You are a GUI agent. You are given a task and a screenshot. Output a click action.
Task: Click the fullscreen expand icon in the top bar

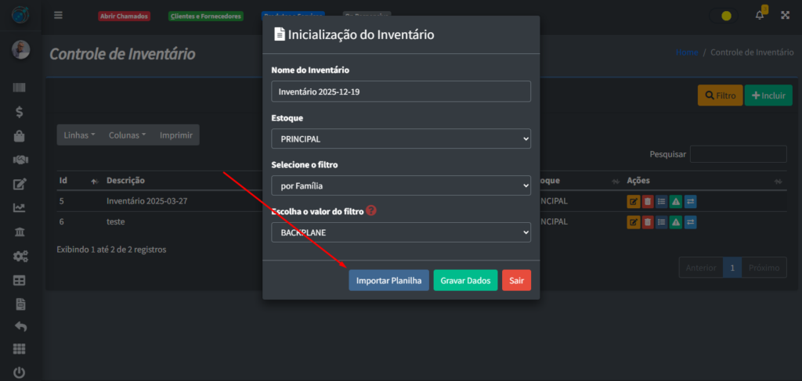(785, 16)
